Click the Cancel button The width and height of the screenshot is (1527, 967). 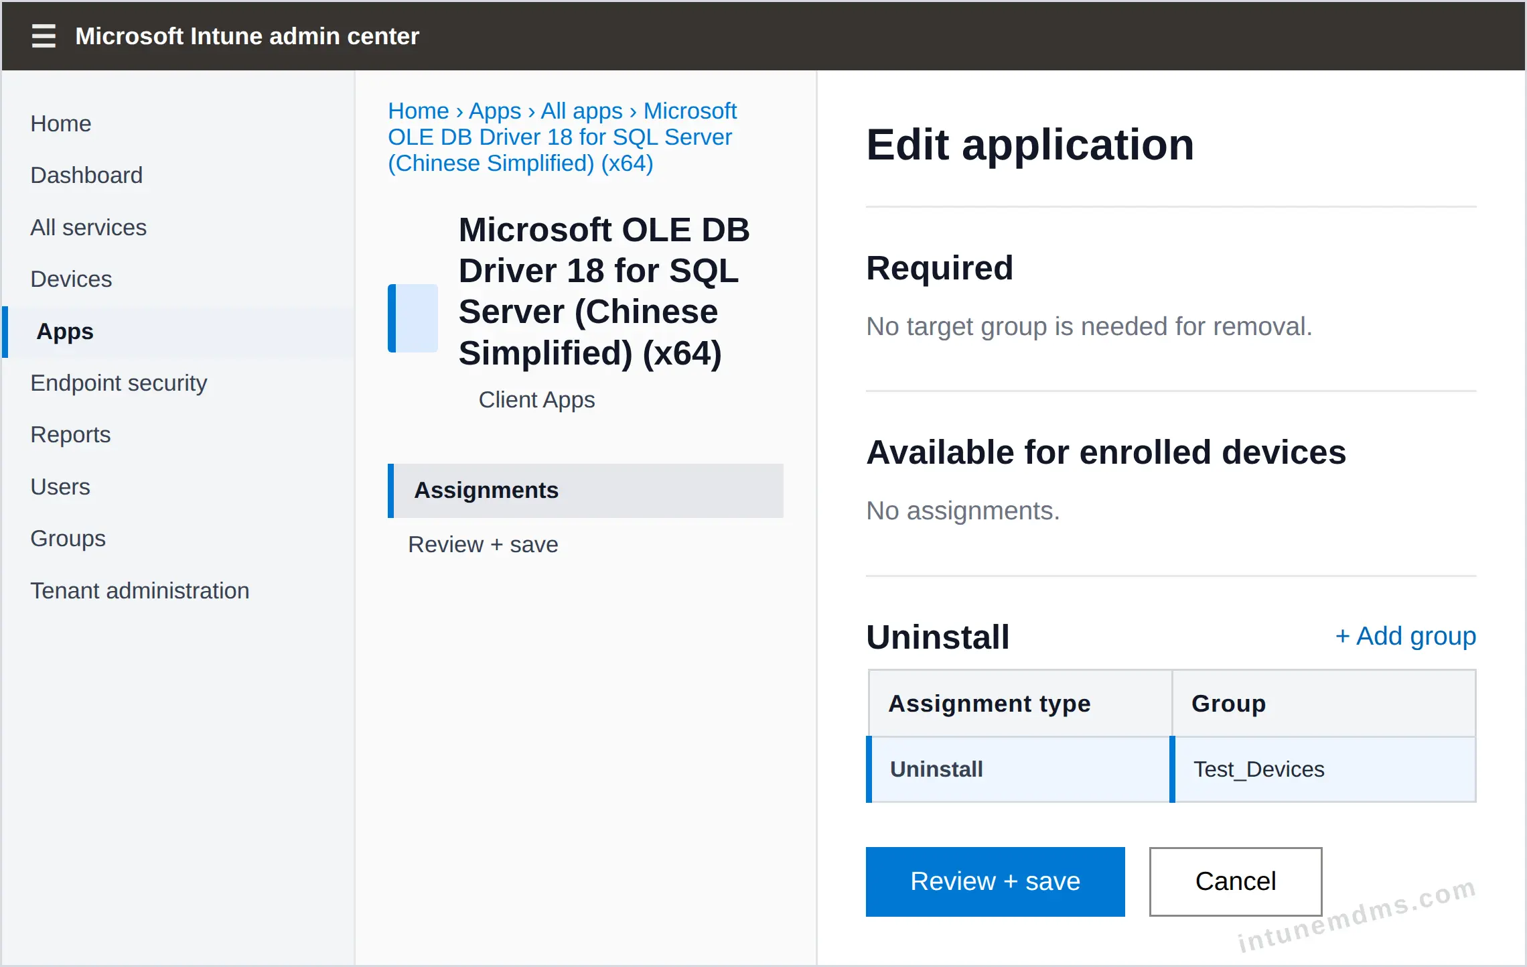1236,881
